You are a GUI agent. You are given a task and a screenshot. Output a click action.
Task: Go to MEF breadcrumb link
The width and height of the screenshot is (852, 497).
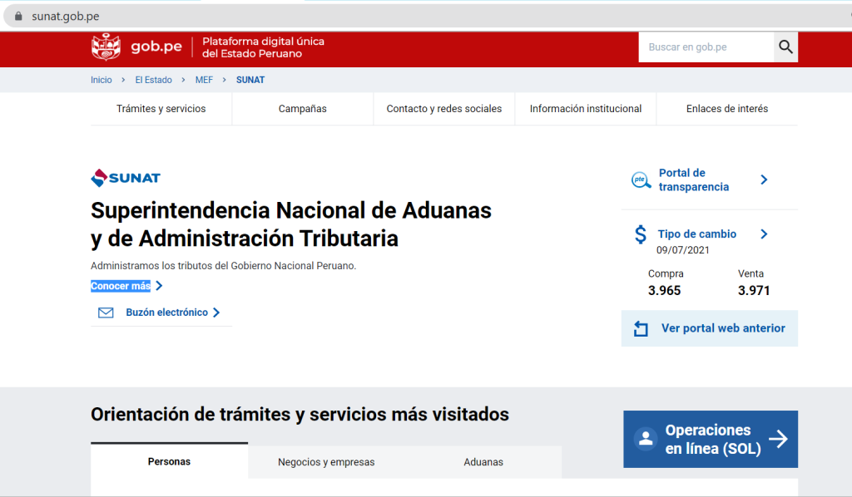click(x=204, y=80)
